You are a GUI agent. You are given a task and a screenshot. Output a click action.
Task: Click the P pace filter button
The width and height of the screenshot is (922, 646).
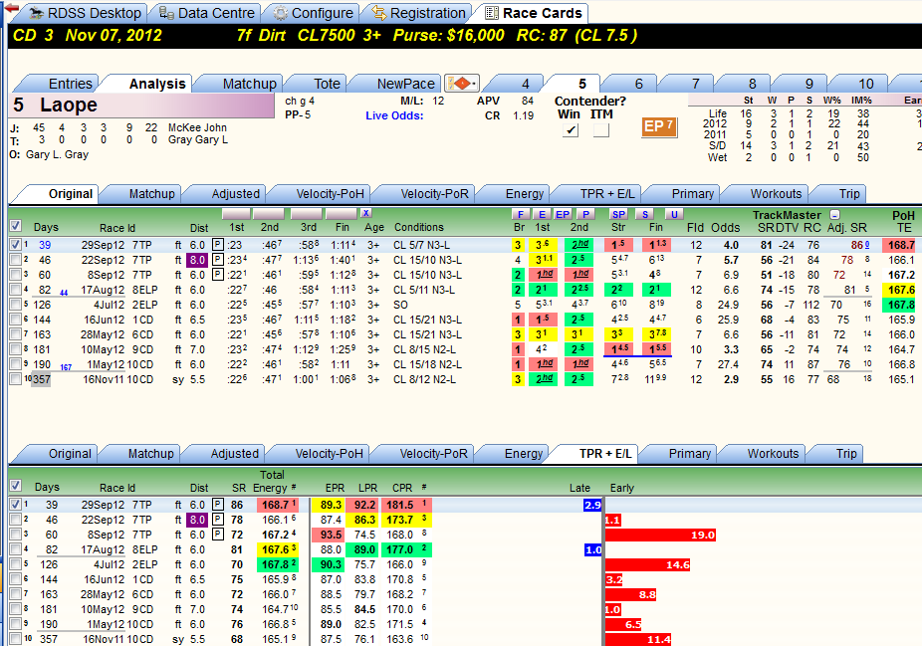[585, 214]
